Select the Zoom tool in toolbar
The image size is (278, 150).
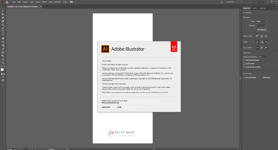pyautogui.click(x=3, y=63)
